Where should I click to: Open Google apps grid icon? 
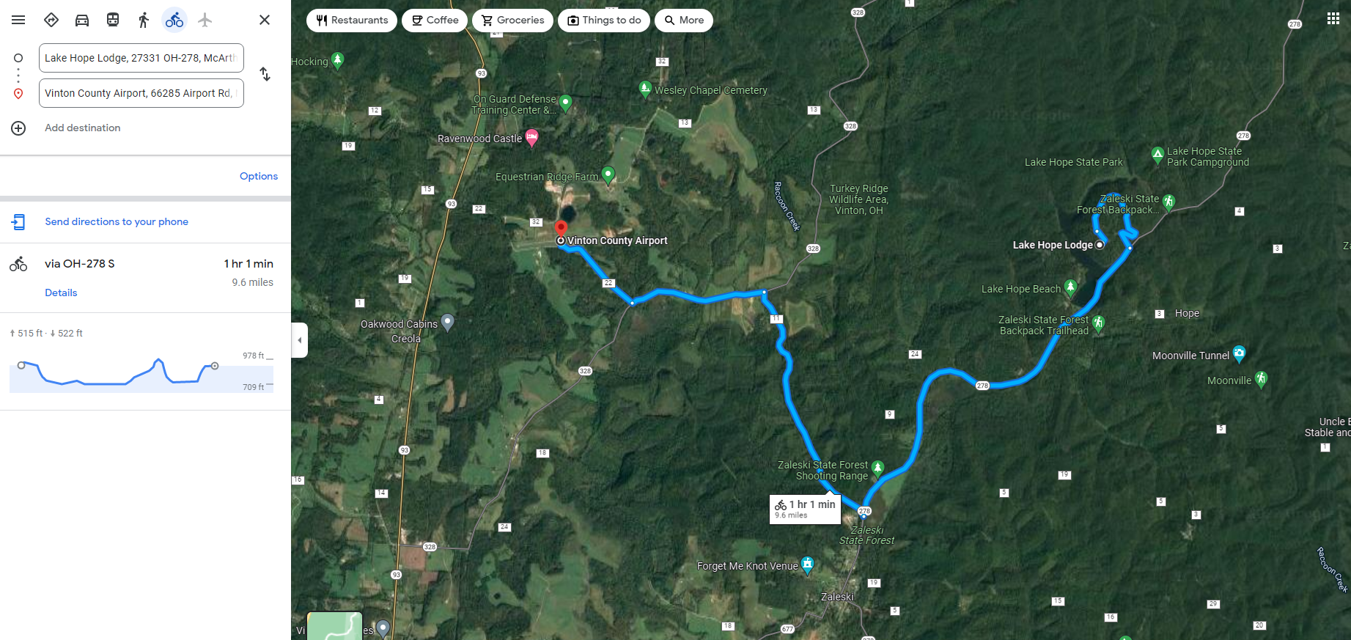coord(1333,18)
